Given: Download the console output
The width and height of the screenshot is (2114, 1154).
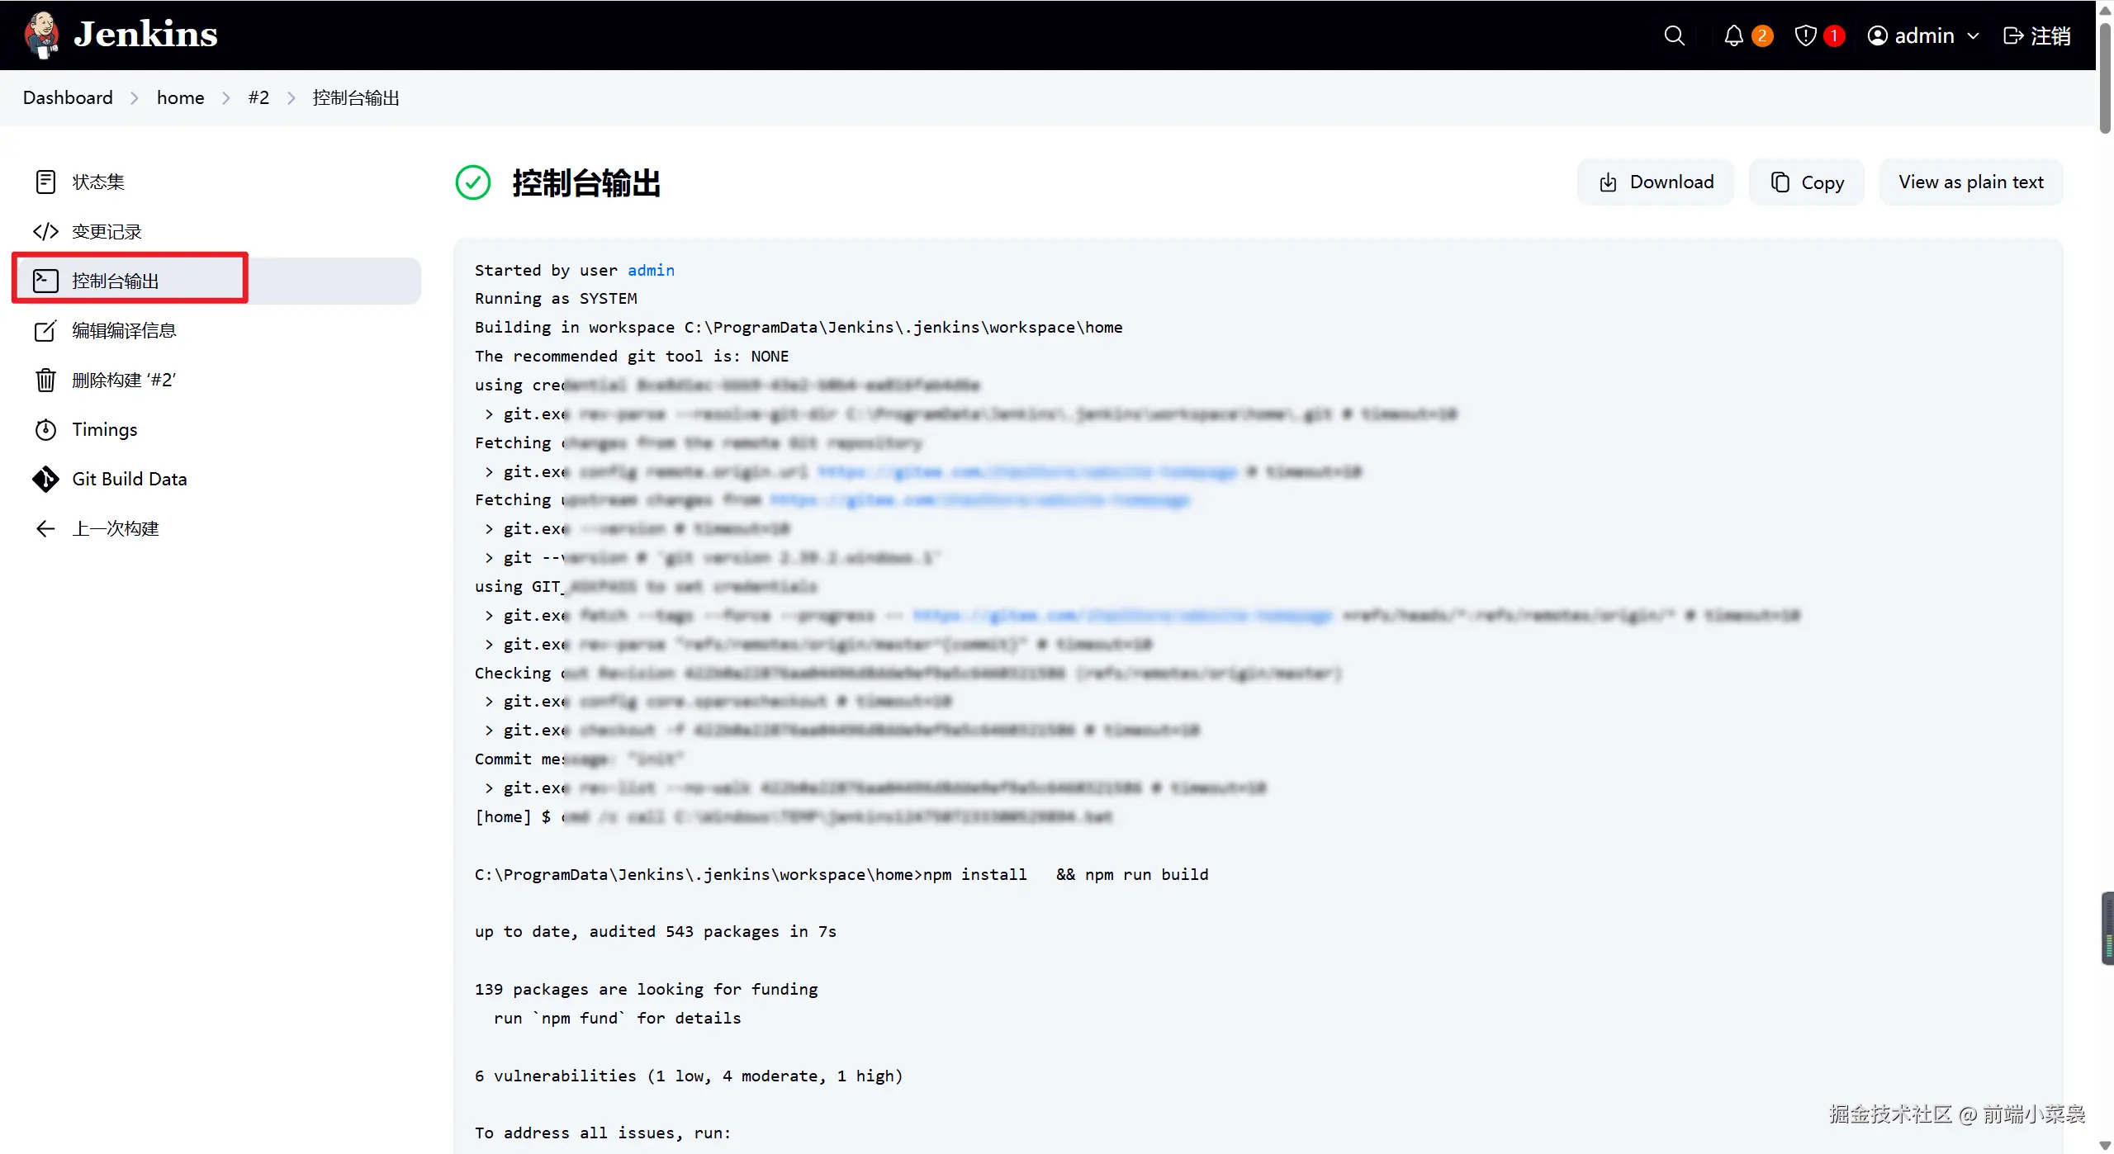Looking at the screenshot, I should click(x=1655, y=182).
